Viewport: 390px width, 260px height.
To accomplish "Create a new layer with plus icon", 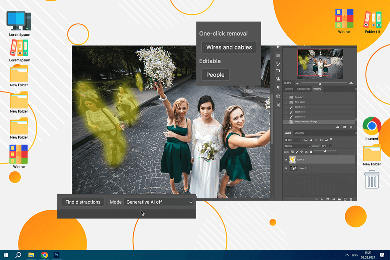I will click(345, 199).
